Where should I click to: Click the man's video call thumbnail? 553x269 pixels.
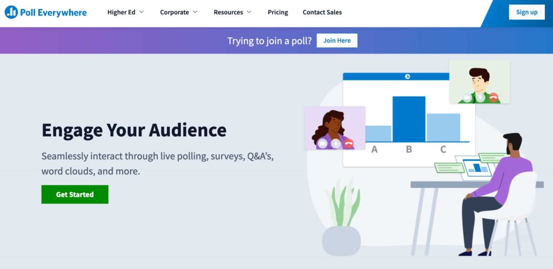pos(479,78)
